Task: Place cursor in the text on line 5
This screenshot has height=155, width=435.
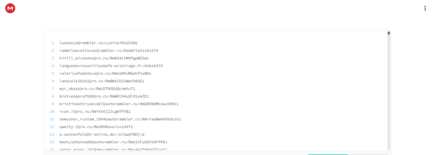Action: point(105,73)
